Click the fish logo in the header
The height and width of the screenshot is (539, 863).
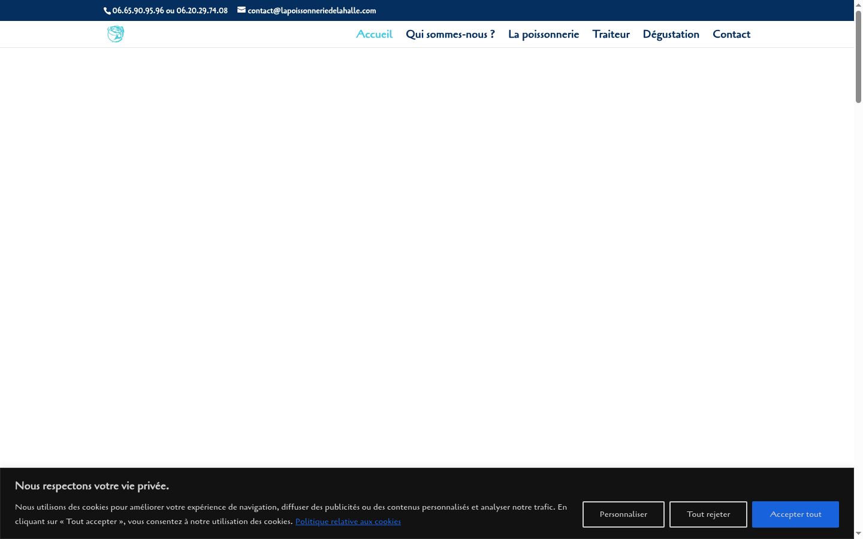(x=116, y=34)
